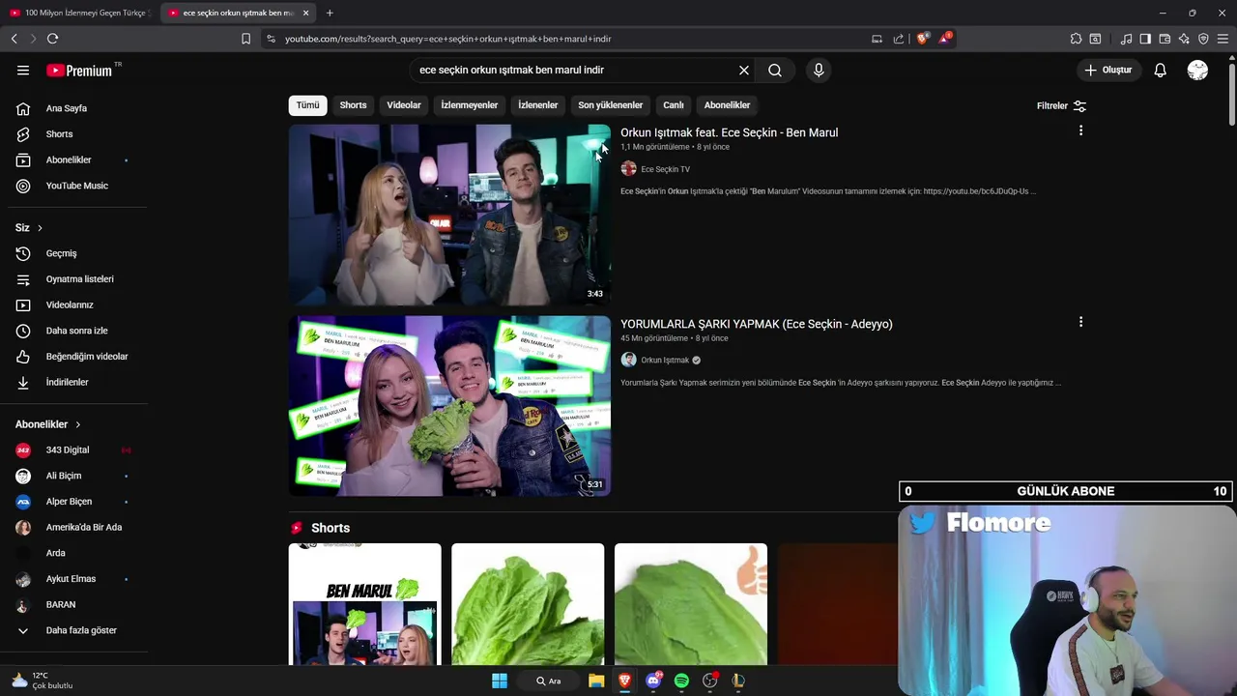
Task: Click the browser address bar URL
Action: click(x=448, y=39)
